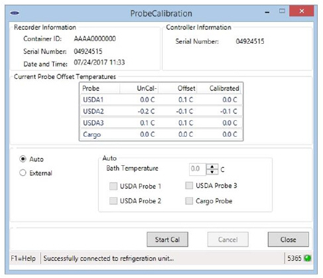Click recorder serial number 04924515
The height and width of the screenshot is (278, 323).
click(x=88, y=52)
